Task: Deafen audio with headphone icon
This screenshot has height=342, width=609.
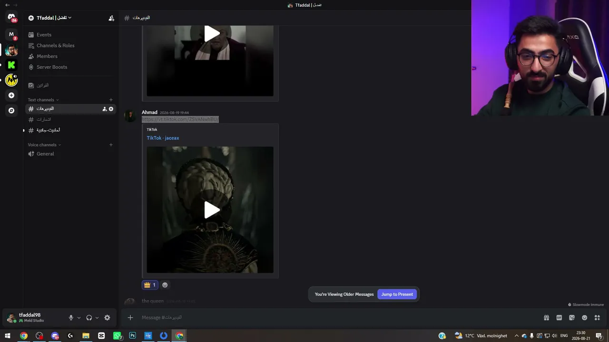Action: [89, 318]
